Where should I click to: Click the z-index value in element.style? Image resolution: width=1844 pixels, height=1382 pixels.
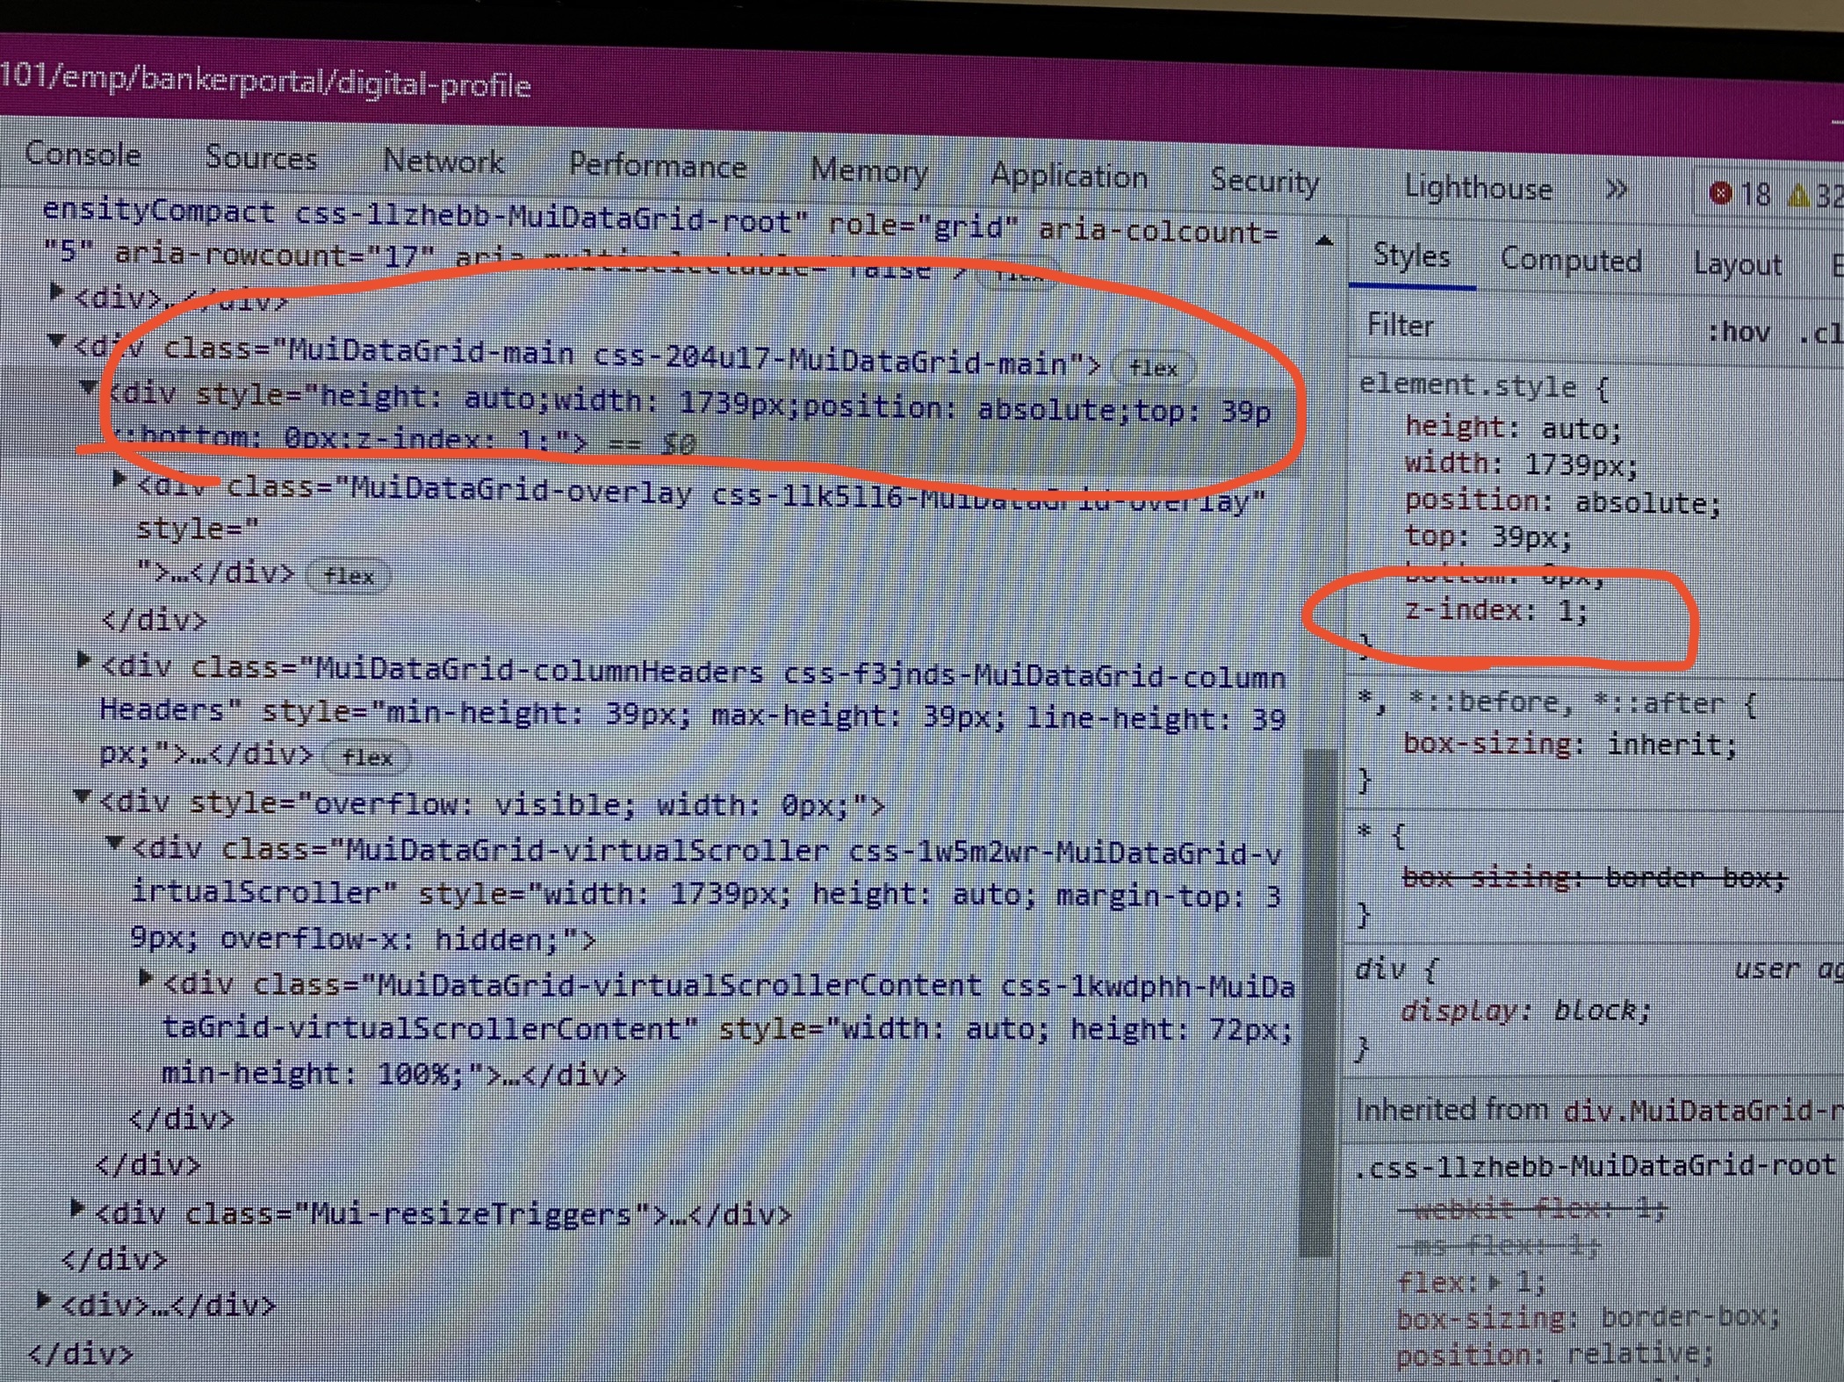click(x=1567, y=610)
